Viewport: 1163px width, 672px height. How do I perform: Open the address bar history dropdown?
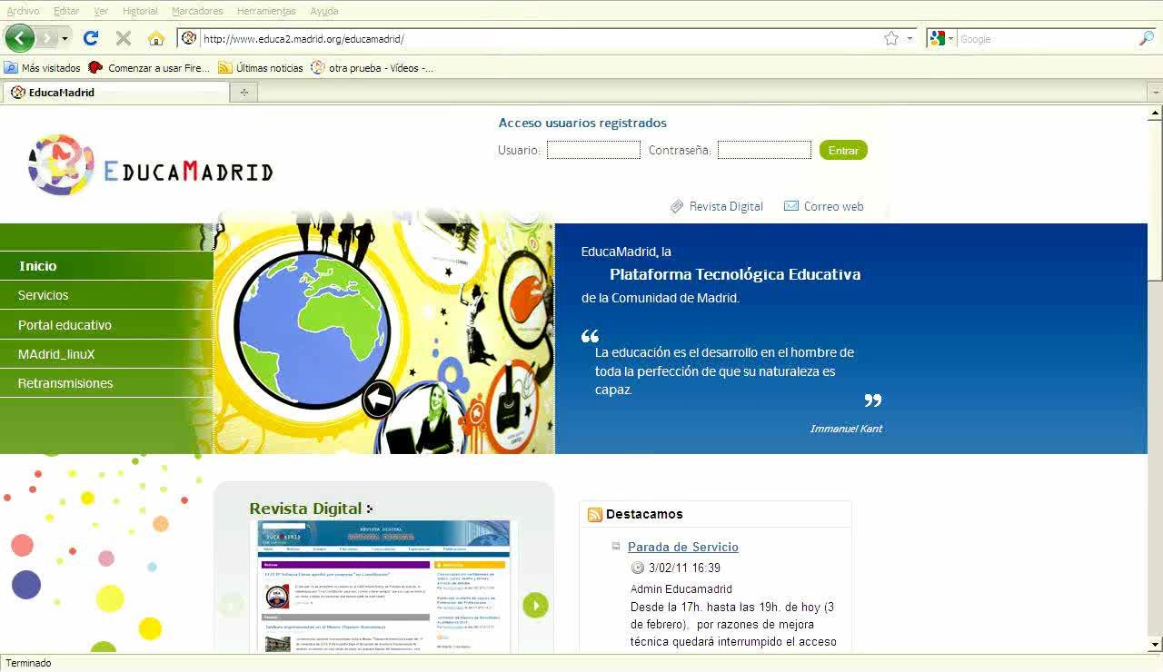[910, 39]
